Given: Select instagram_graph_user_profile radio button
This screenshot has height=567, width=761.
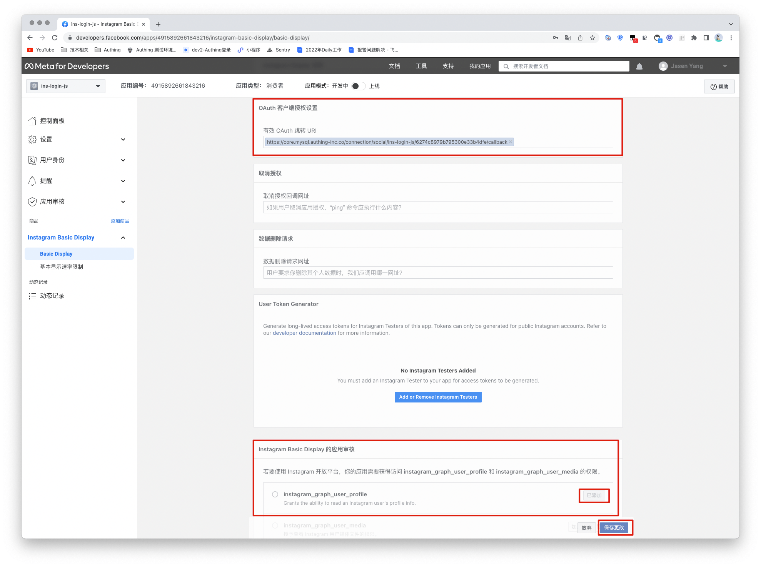Looking at the screenshot, I should point(275,494).
